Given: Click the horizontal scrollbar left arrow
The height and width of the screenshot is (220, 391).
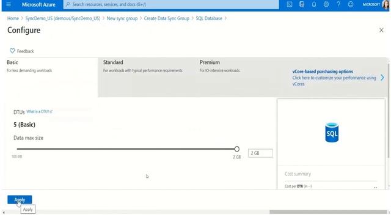Looking at the screenshot, I should [x=4, y=212].
